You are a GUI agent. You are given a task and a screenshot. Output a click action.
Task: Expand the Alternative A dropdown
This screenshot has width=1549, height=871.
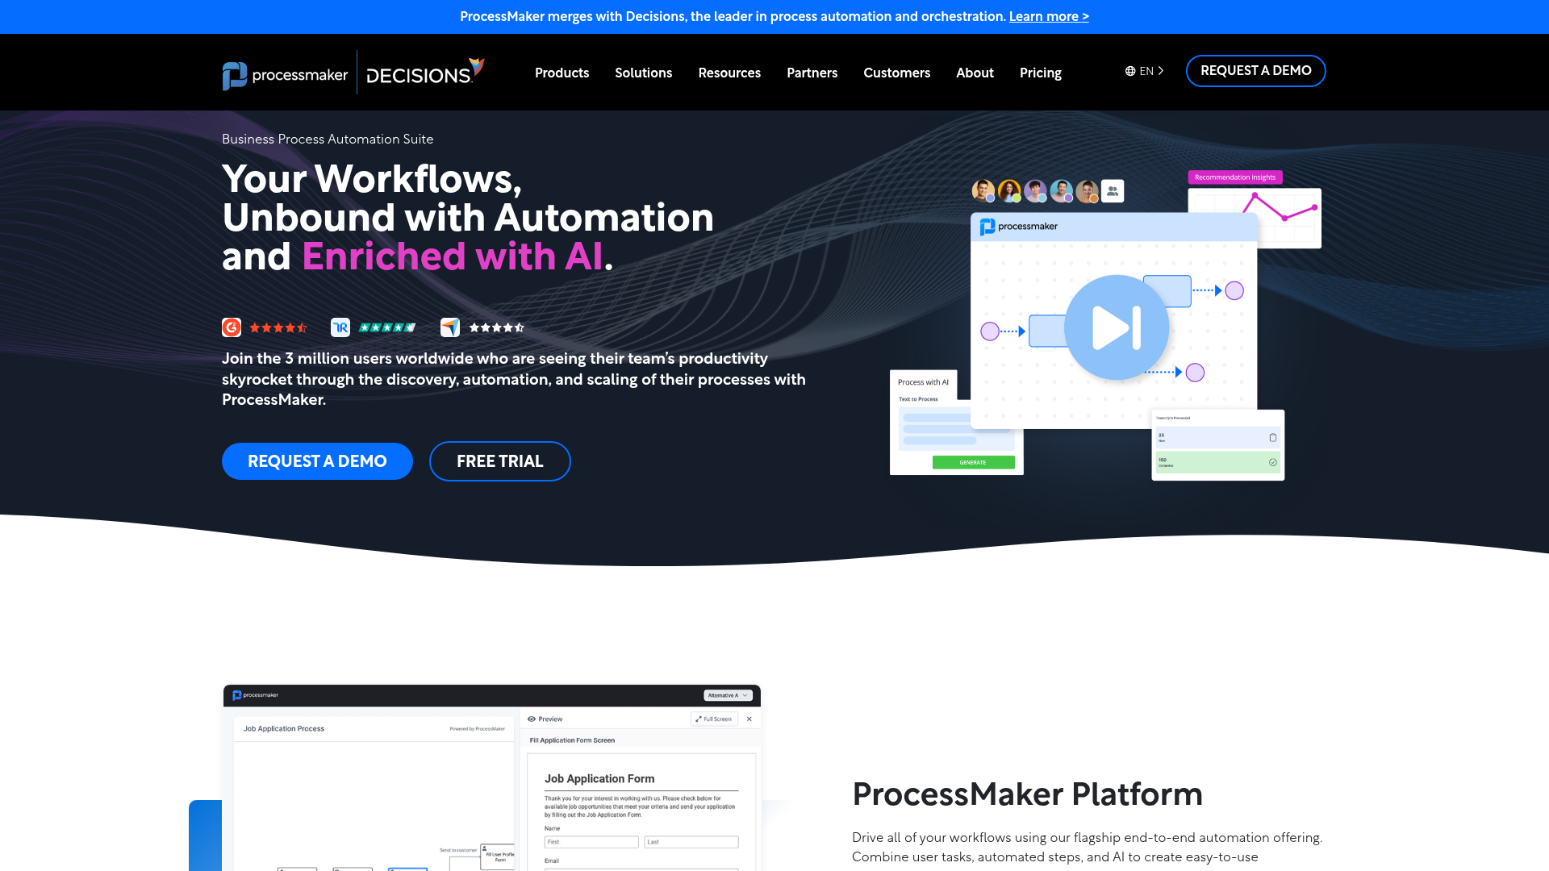726,695
